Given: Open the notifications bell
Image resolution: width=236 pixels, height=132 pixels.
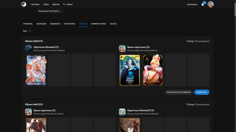Looking at the screenshot, I should click(203, 4).
